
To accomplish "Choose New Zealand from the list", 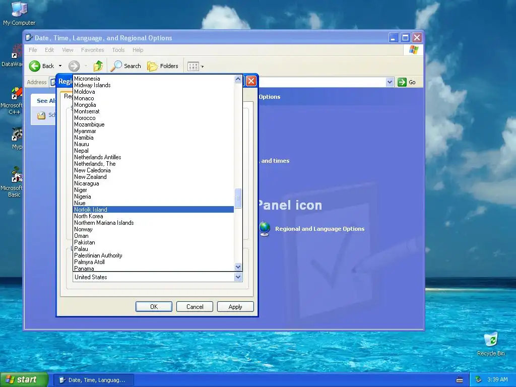I will coord(153,177).
